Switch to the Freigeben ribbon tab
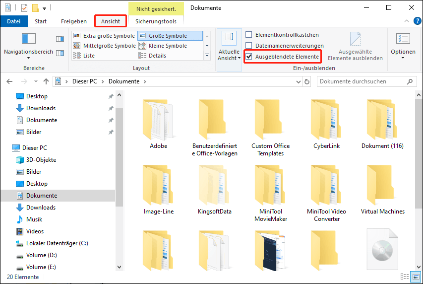 tap(74, 21)
